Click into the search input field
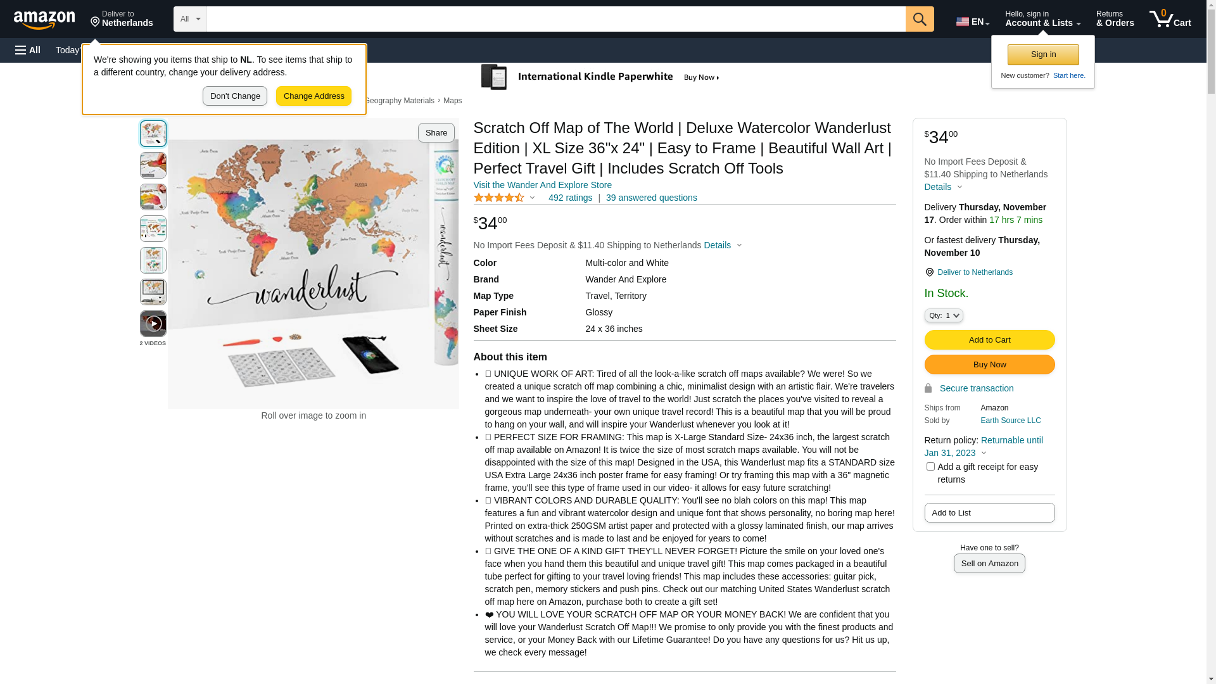This screenshot has height=684, width=1216. 555,19
